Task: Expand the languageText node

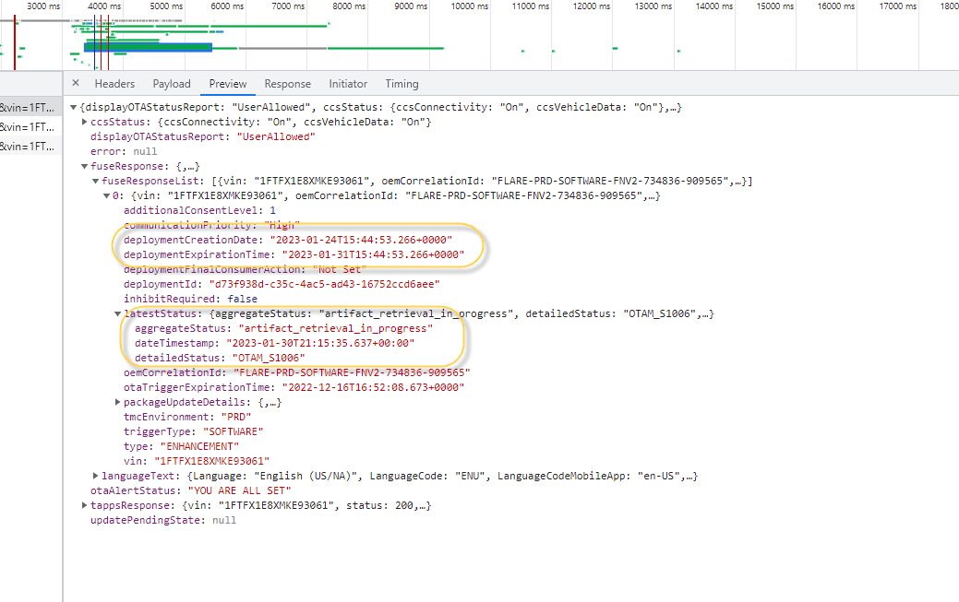Action: pos(97,475)
